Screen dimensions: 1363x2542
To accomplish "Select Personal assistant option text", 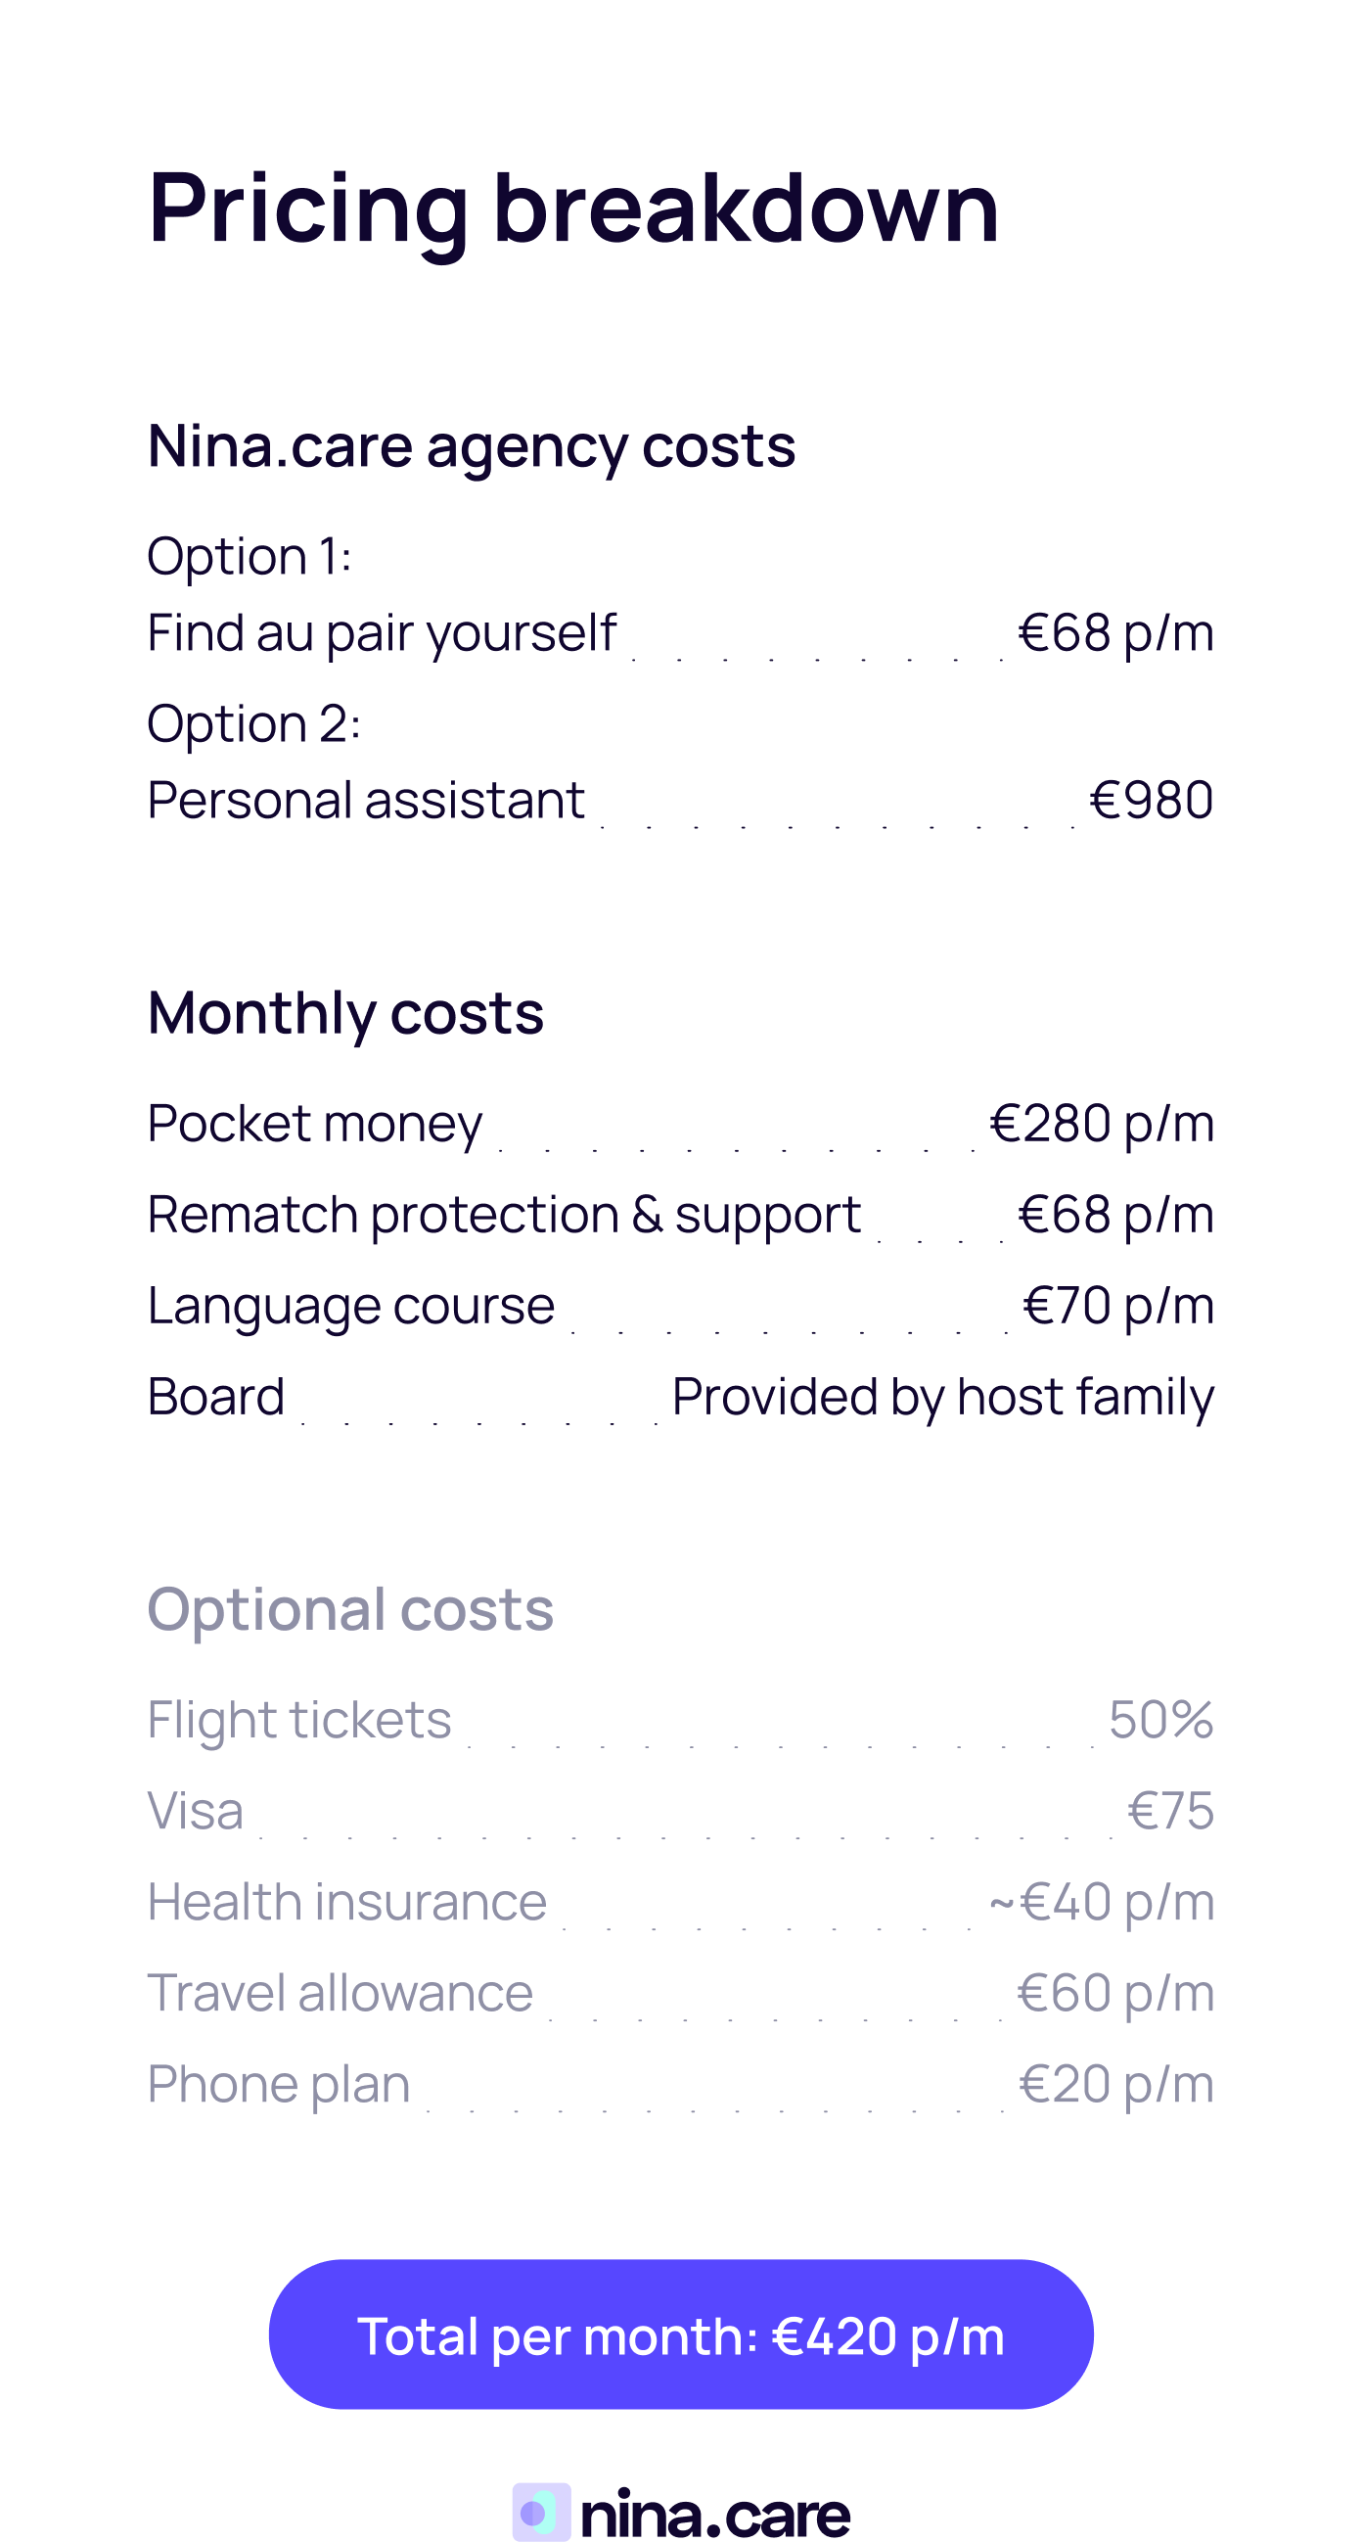I will point(365,800).
